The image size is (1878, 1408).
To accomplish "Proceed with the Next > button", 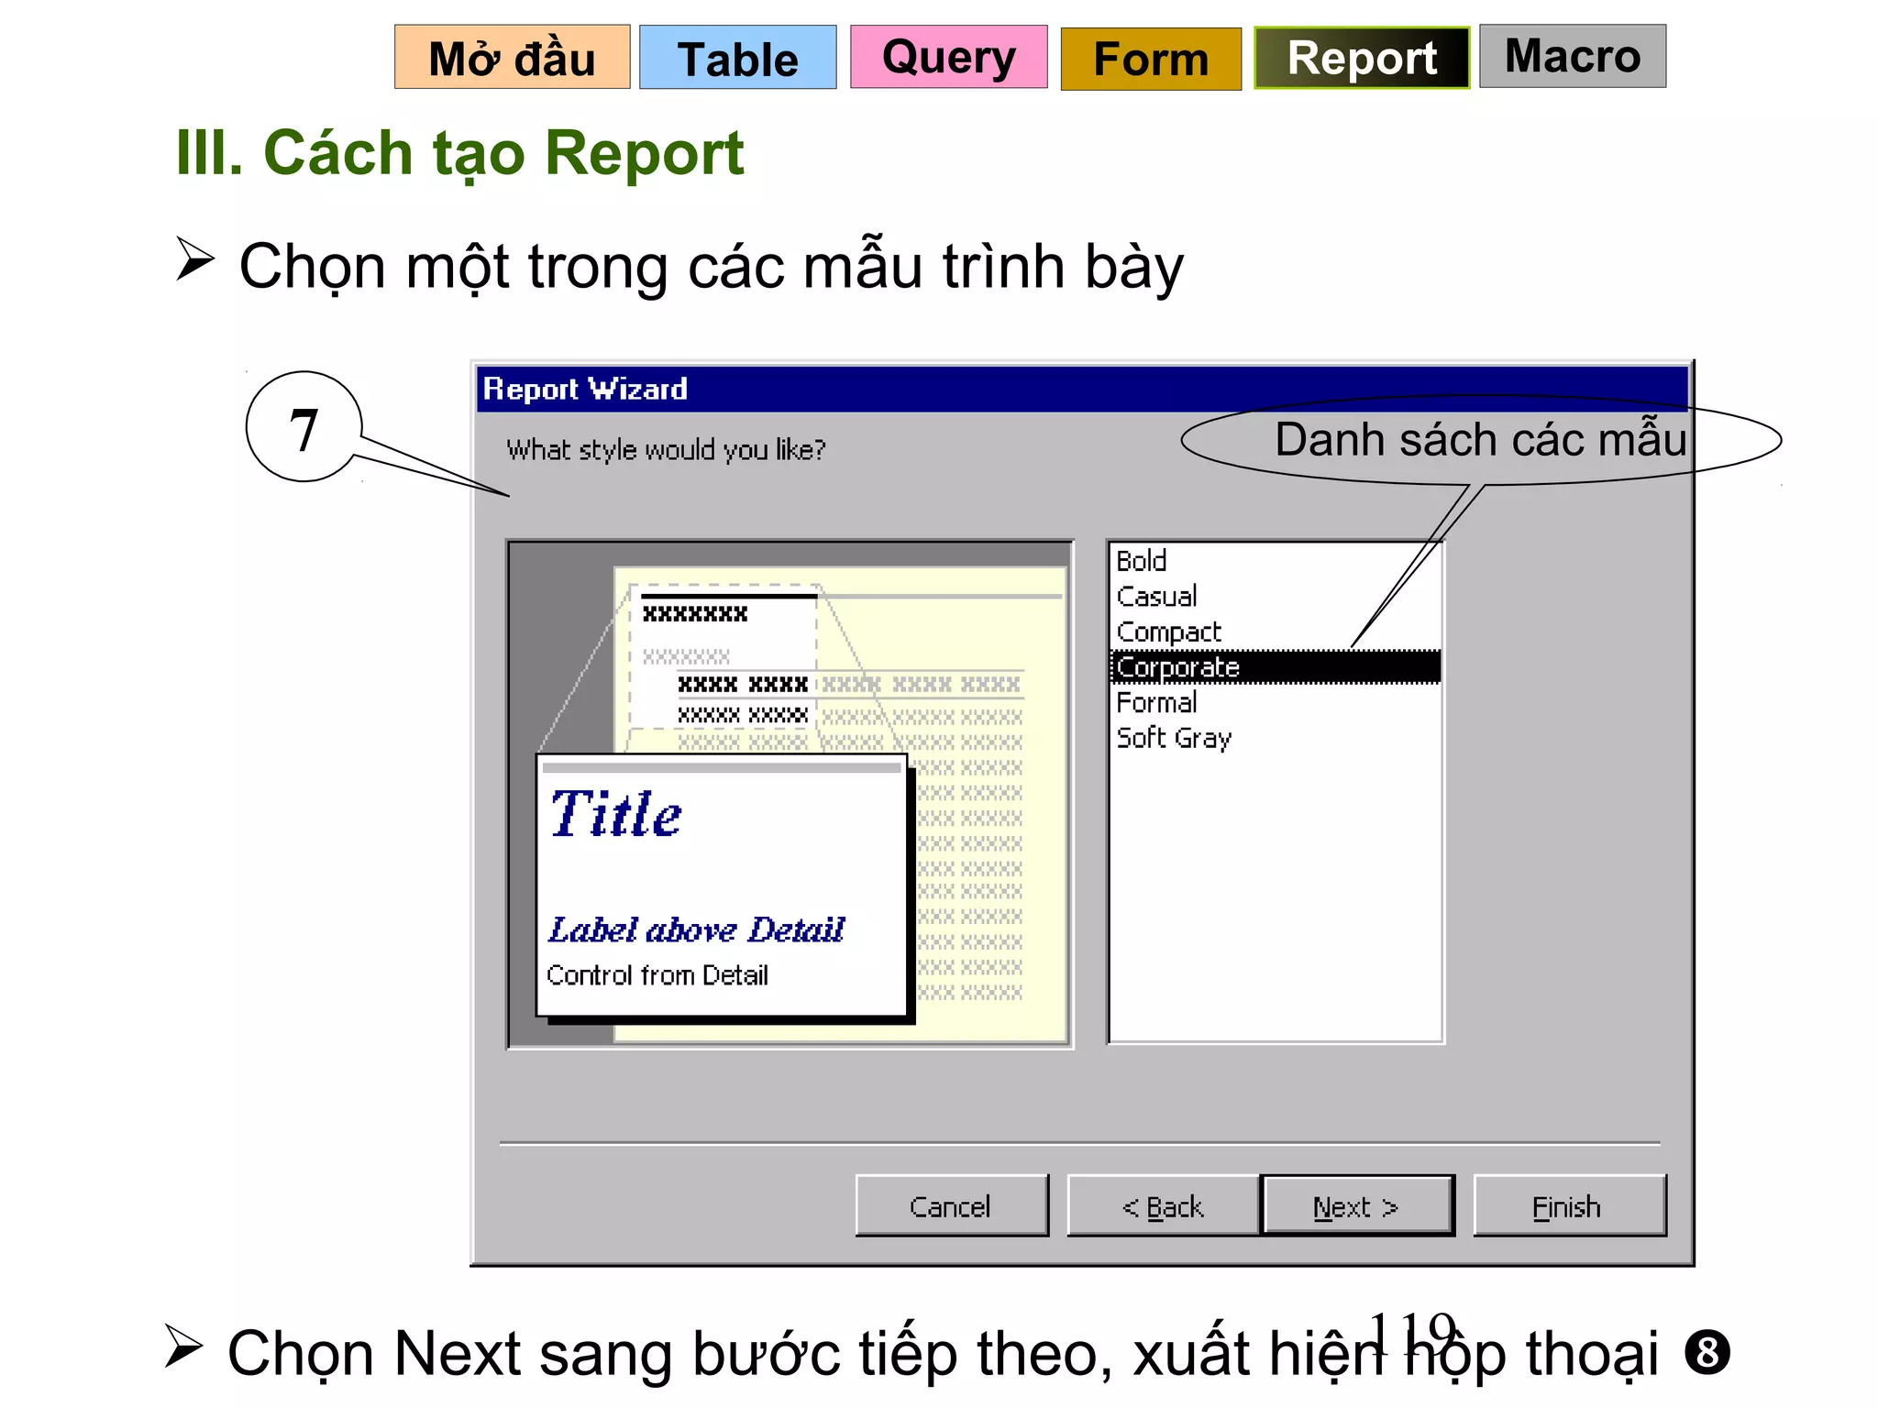I will coord(1357,1205).
